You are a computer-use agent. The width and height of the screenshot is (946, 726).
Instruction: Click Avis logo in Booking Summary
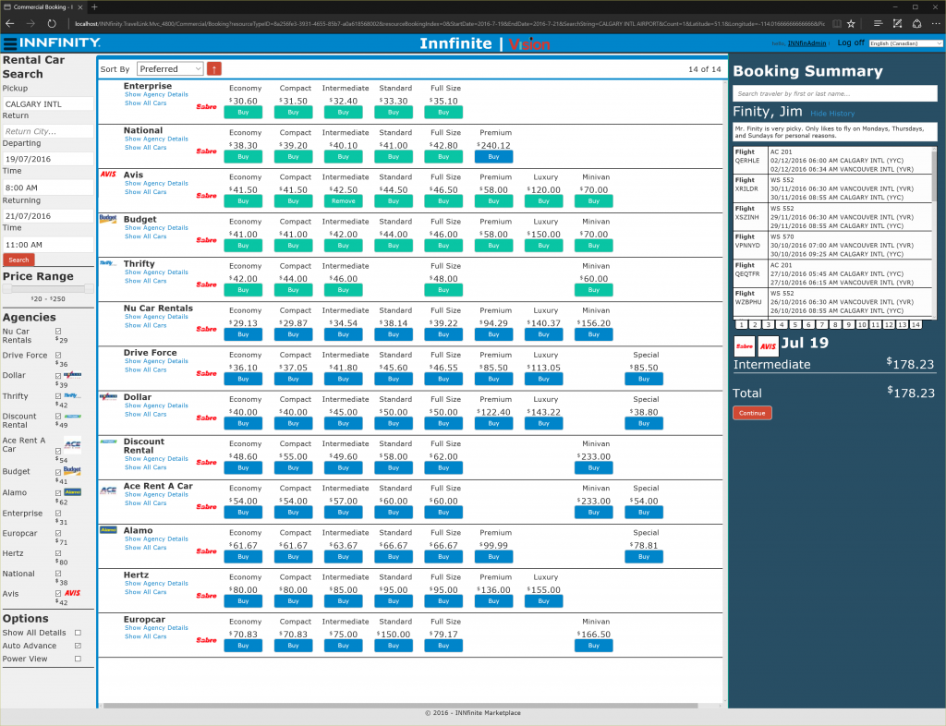pyautogui.click(x=768, y=346)
